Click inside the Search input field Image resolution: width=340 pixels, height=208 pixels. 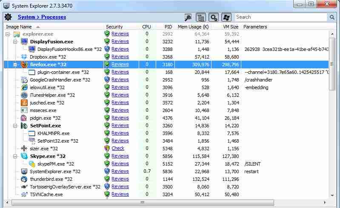281,17
